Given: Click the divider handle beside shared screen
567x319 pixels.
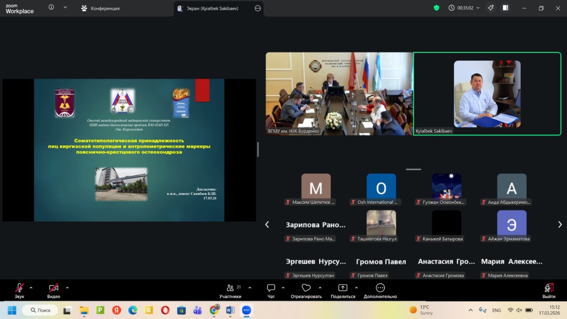Looking at the screenshot, I should click(x=258, y=149).
